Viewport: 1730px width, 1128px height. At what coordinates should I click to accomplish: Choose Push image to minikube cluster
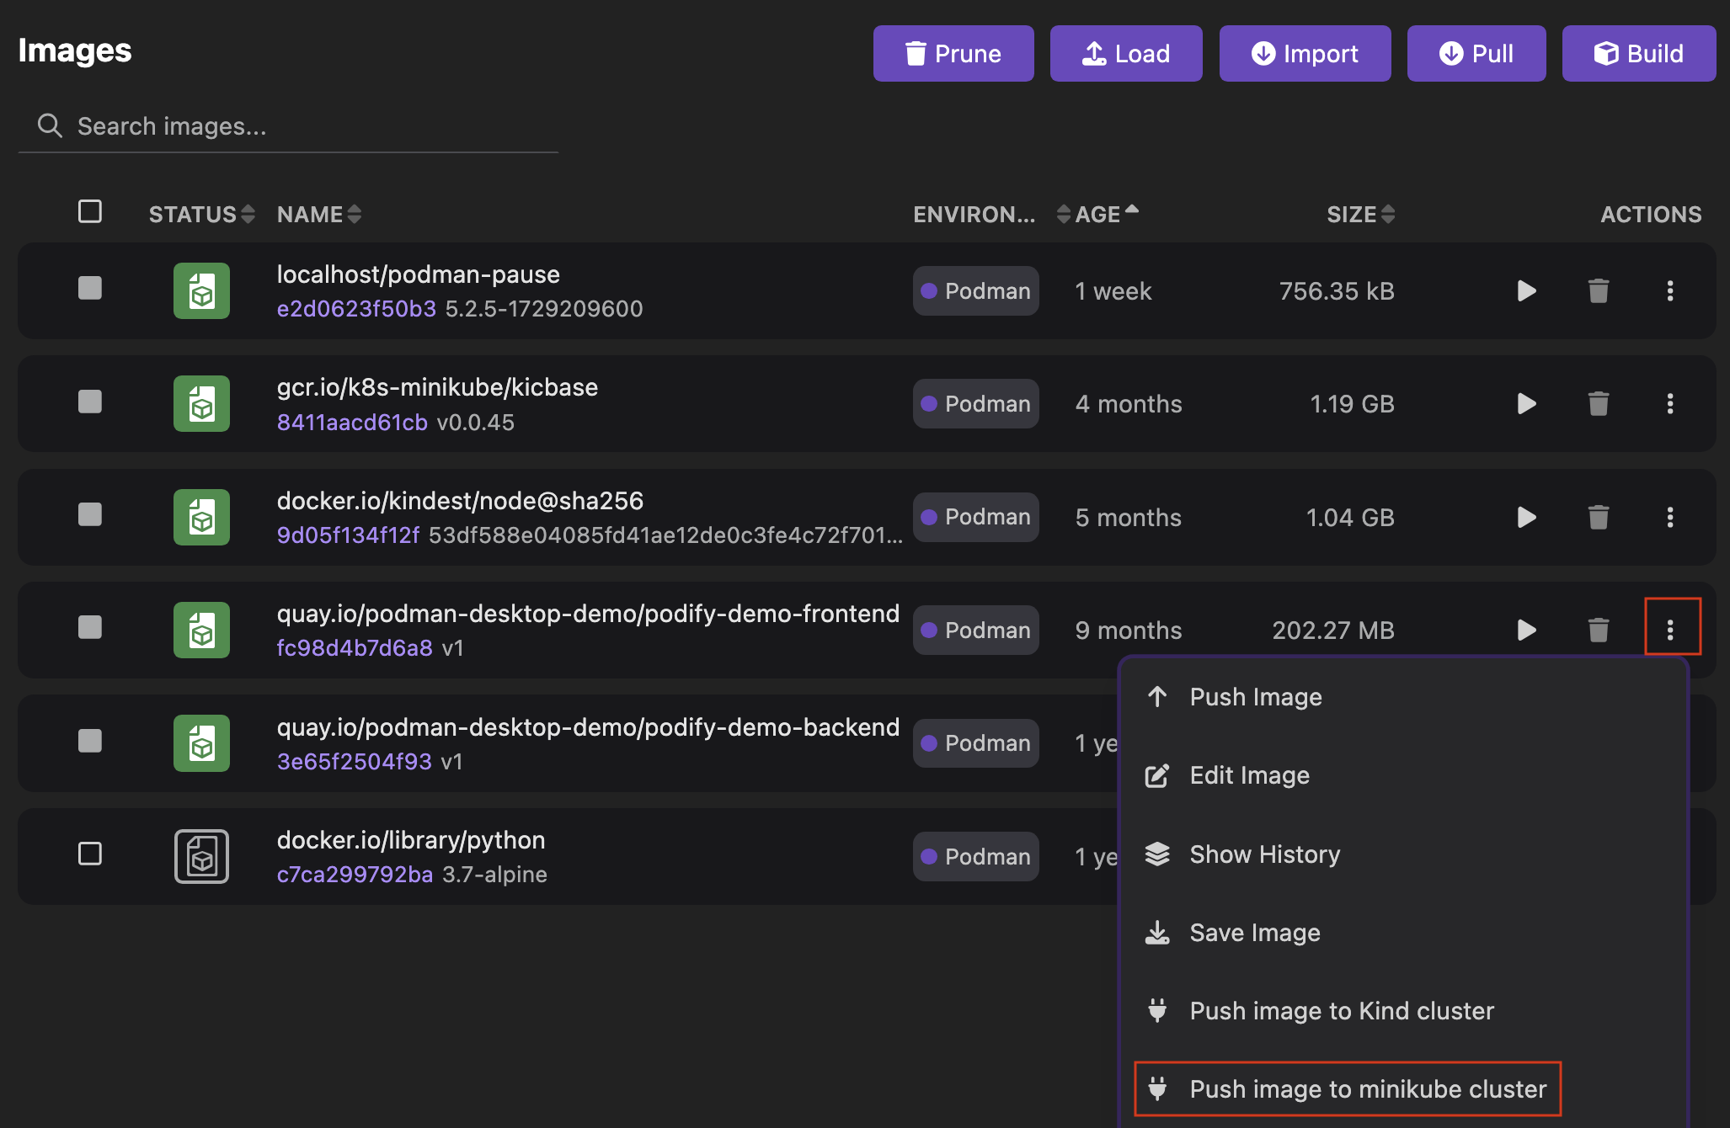[1367, 1089]
